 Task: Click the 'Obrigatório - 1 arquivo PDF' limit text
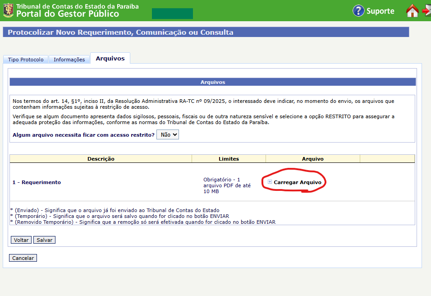pos(227,185)
